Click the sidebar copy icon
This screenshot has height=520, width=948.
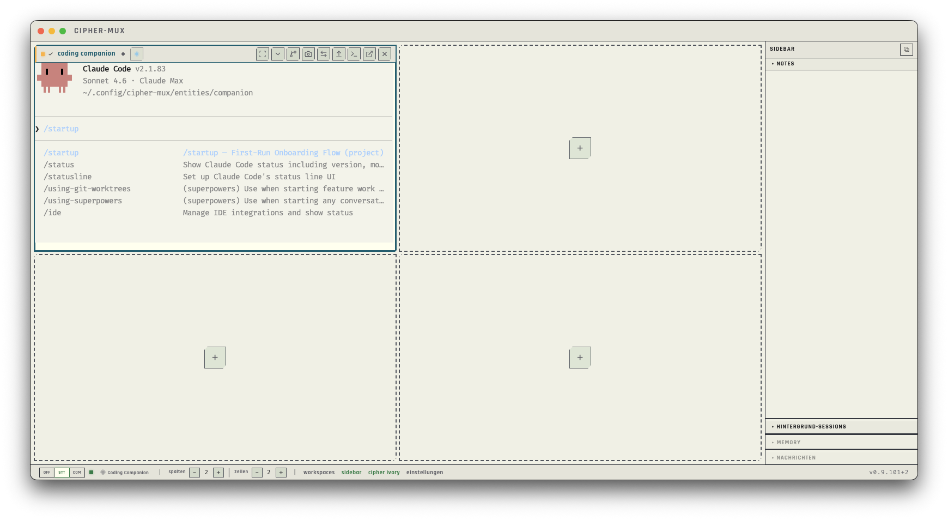907,50
